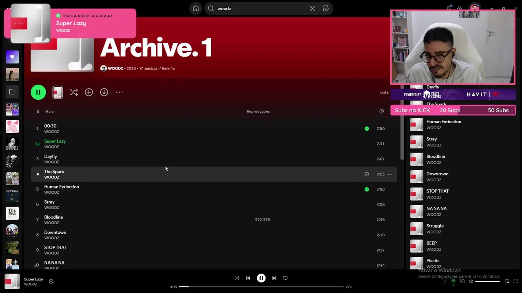522x293 pixels.
Task: Open WOODZ artist link in bottom bar
Action: click(31, 284)
